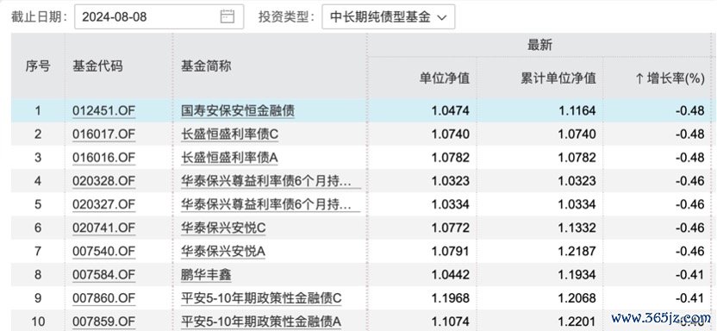Select the cumulative value 1.2068 cell
The width and height of the screenshot is (717, 331).
(577, 298)
